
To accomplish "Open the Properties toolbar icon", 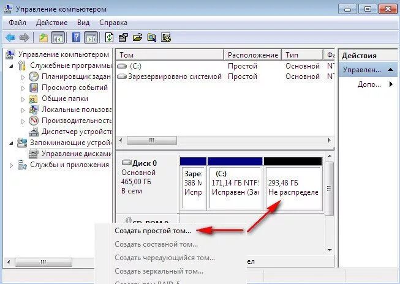I will pyautogui.click(x=123, y=38).
